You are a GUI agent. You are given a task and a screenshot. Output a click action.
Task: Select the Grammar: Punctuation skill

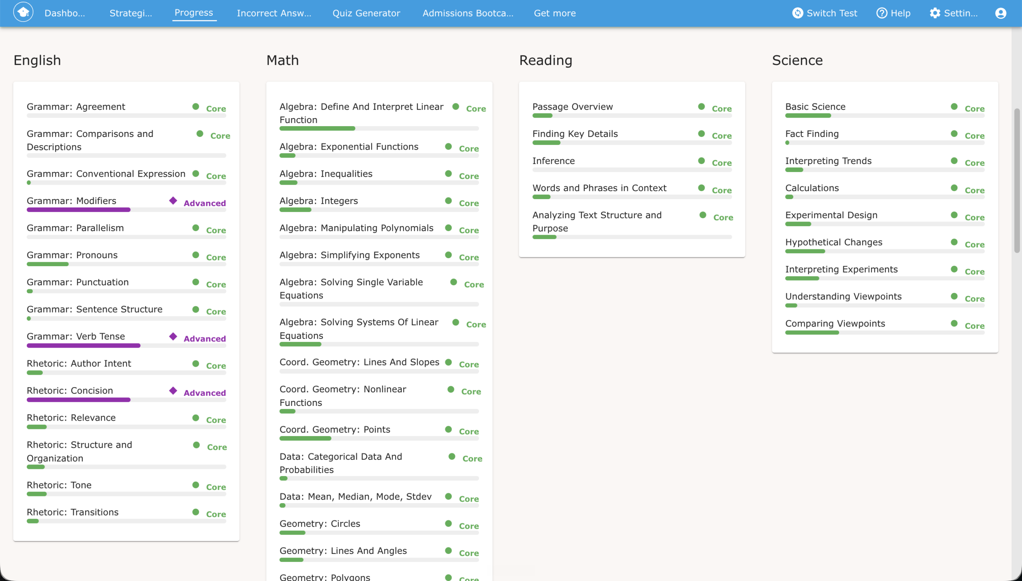[x=78, y=282]
